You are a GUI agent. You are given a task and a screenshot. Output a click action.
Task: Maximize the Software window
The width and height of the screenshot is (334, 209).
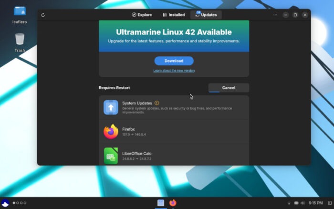(x=295, y=15)
